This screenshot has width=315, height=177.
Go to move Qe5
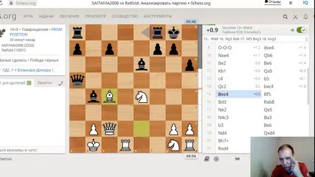(x=268, y=110)
